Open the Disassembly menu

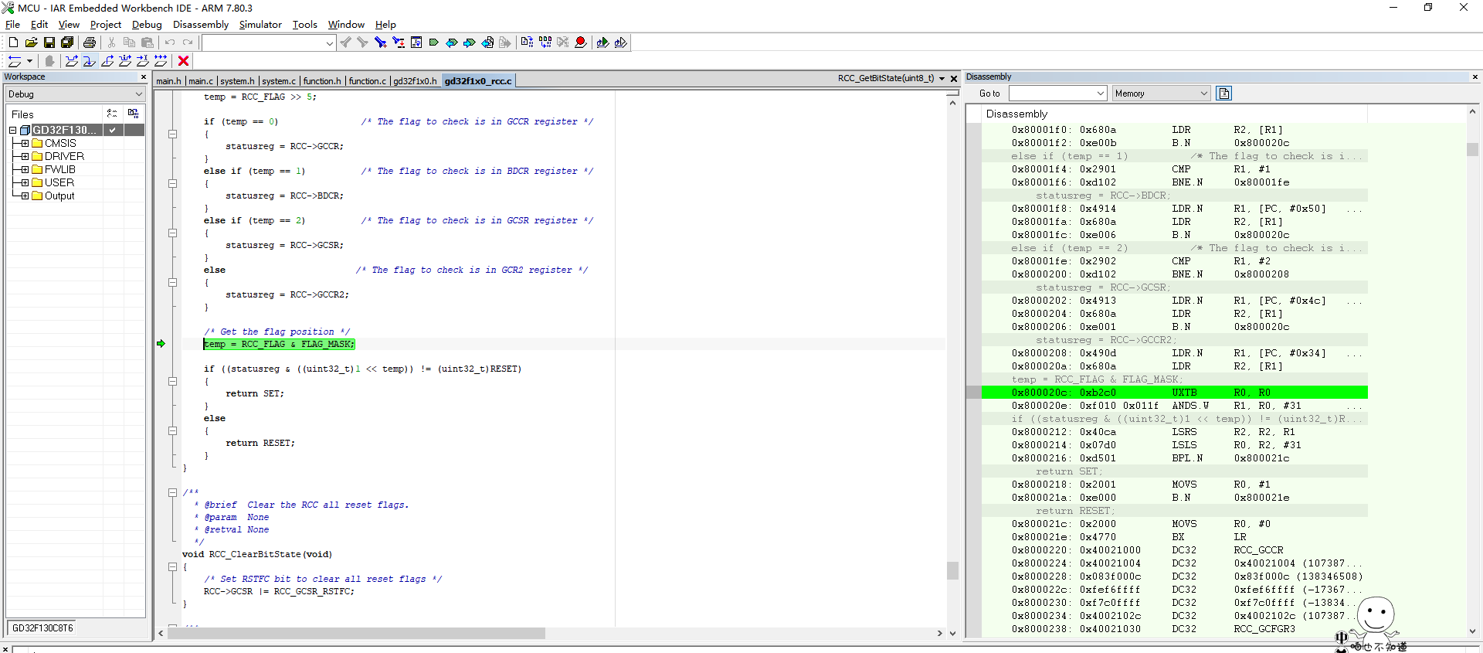click(x=201, y=25)
